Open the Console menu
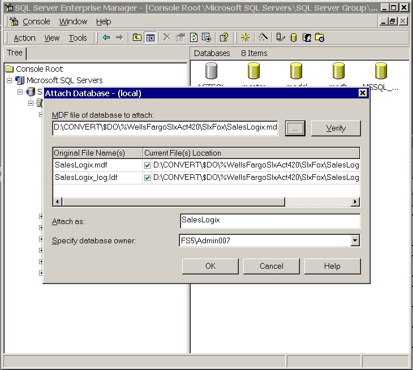The width and height of the screenshot is (413, 370). pyautogui.click(x=36, y=21)
